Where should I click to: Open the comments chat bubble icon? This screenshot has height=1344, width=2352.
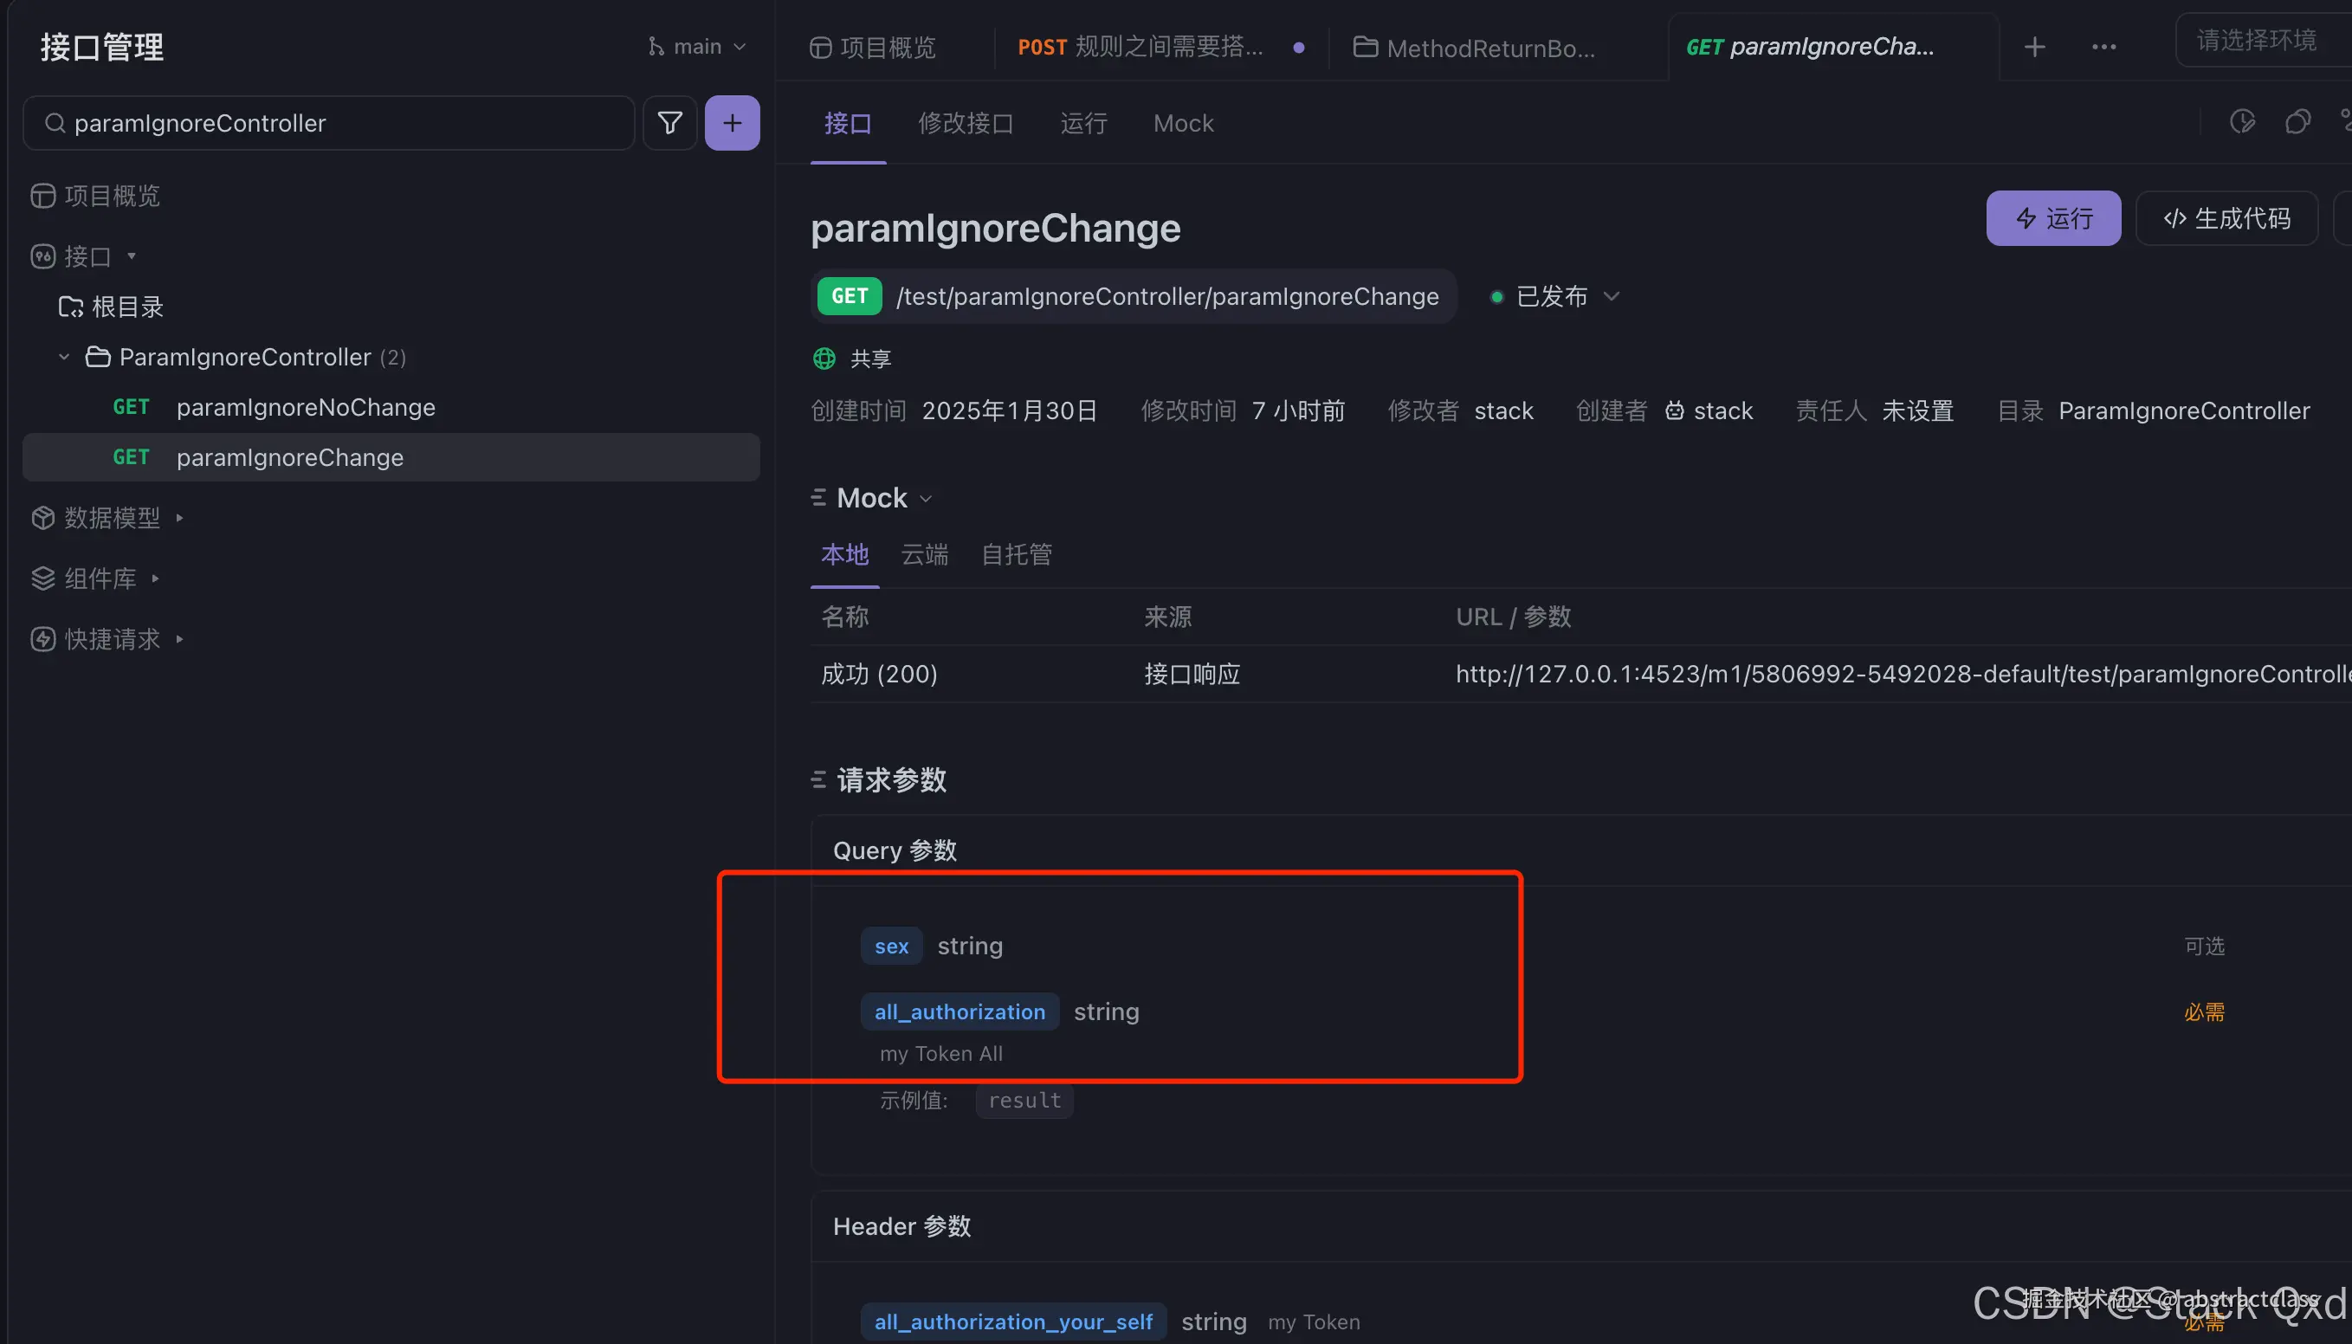point(2298,121)
